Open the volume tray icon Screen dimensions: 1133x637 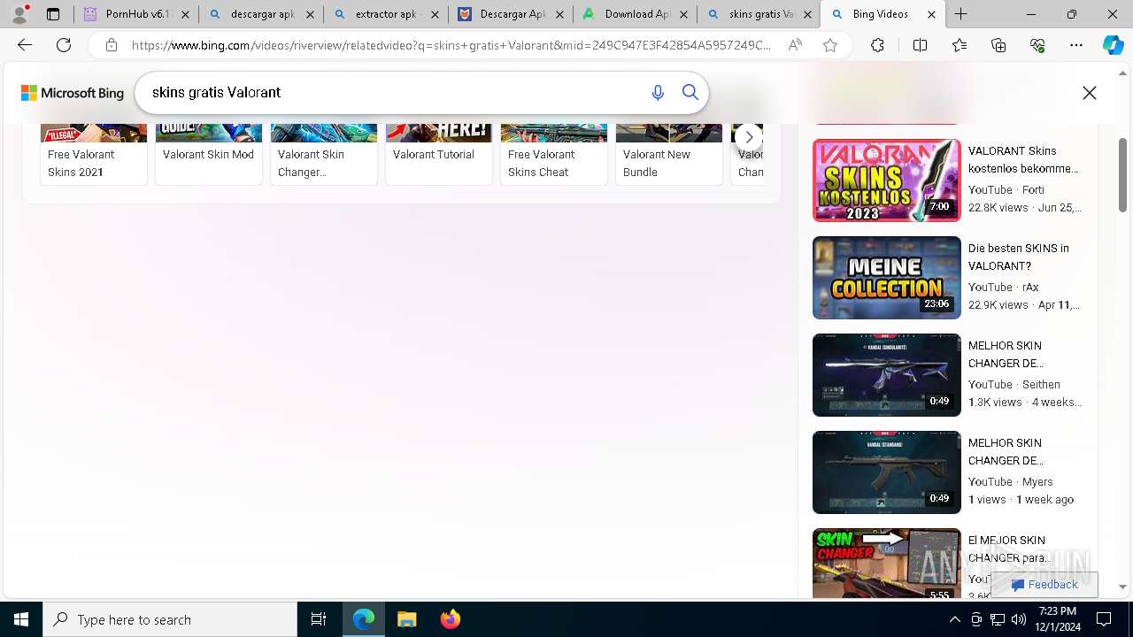[1018, 619]
